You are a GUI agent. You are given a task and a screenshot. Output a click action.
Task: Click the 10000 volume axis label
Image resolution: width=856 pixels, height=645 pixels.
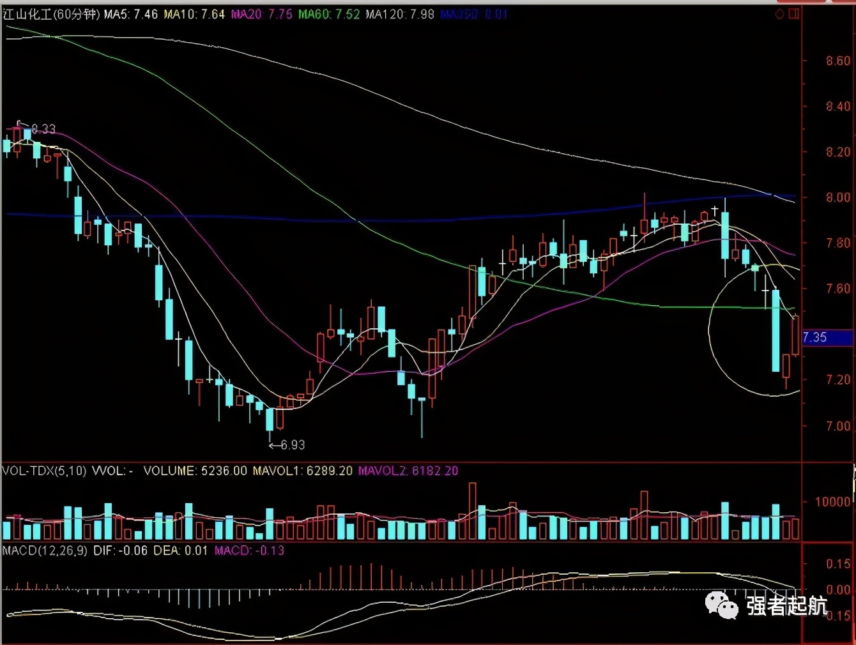click(833, 502)
